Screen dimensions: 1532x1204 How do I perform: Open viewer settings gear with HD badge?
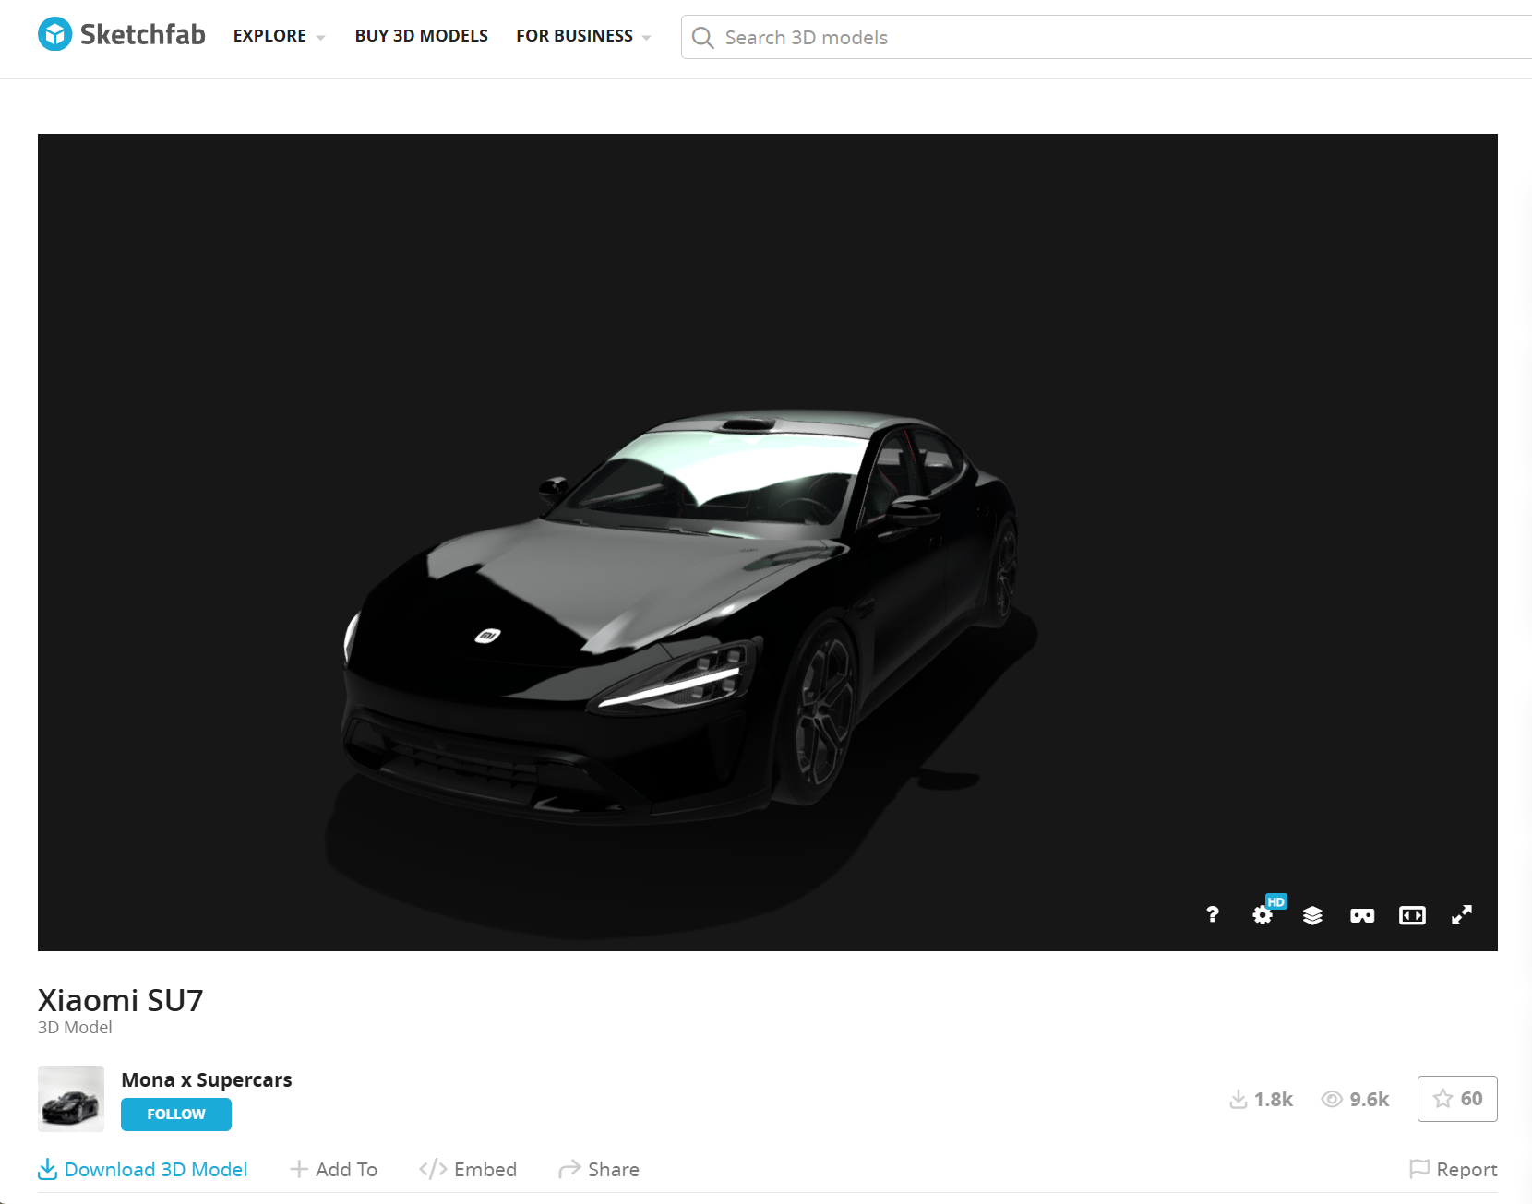point(1263,914)
